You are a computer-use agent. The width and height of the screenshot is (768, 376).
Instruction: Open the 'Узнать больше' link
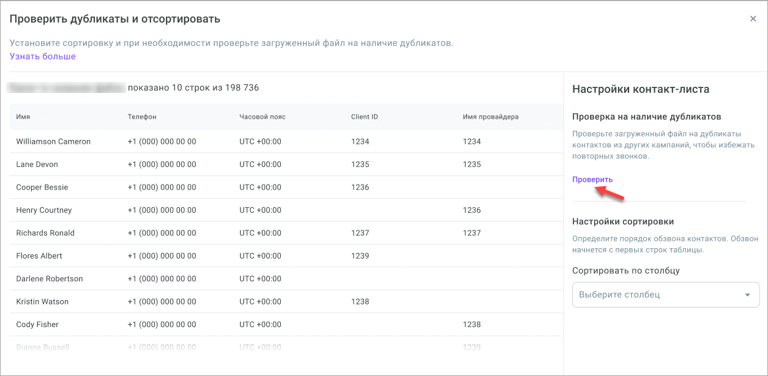coord(43,56)
